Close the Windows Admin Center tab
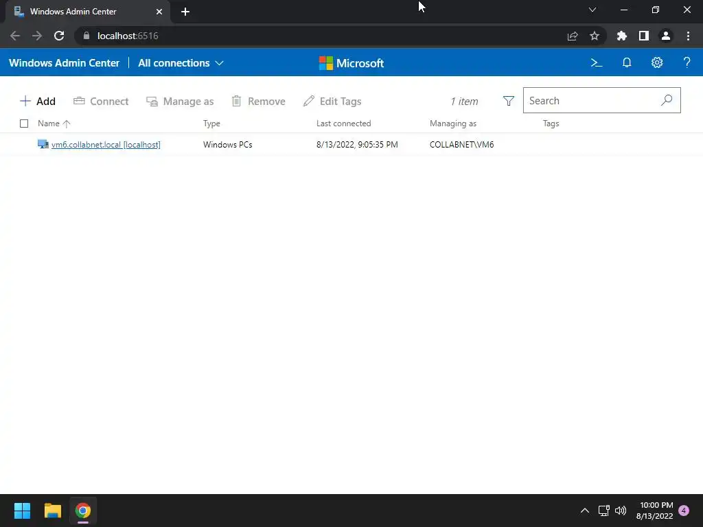 click(159, 12)
